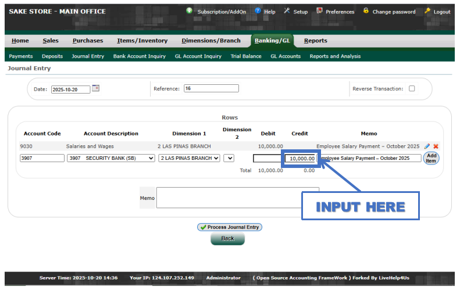Click the Subscription/AddOn green icon

pyautogui.click(x=190, y=11)
